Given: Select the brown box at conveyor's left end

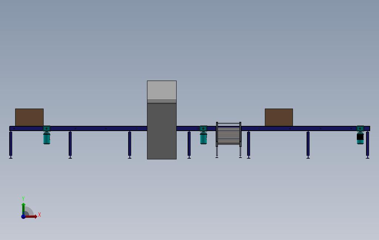Looking at the screenshot, I should [29, 117].
